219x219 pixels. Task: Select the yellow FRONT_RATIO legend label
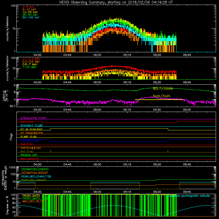pyautogui.click(x=31, y=196)
